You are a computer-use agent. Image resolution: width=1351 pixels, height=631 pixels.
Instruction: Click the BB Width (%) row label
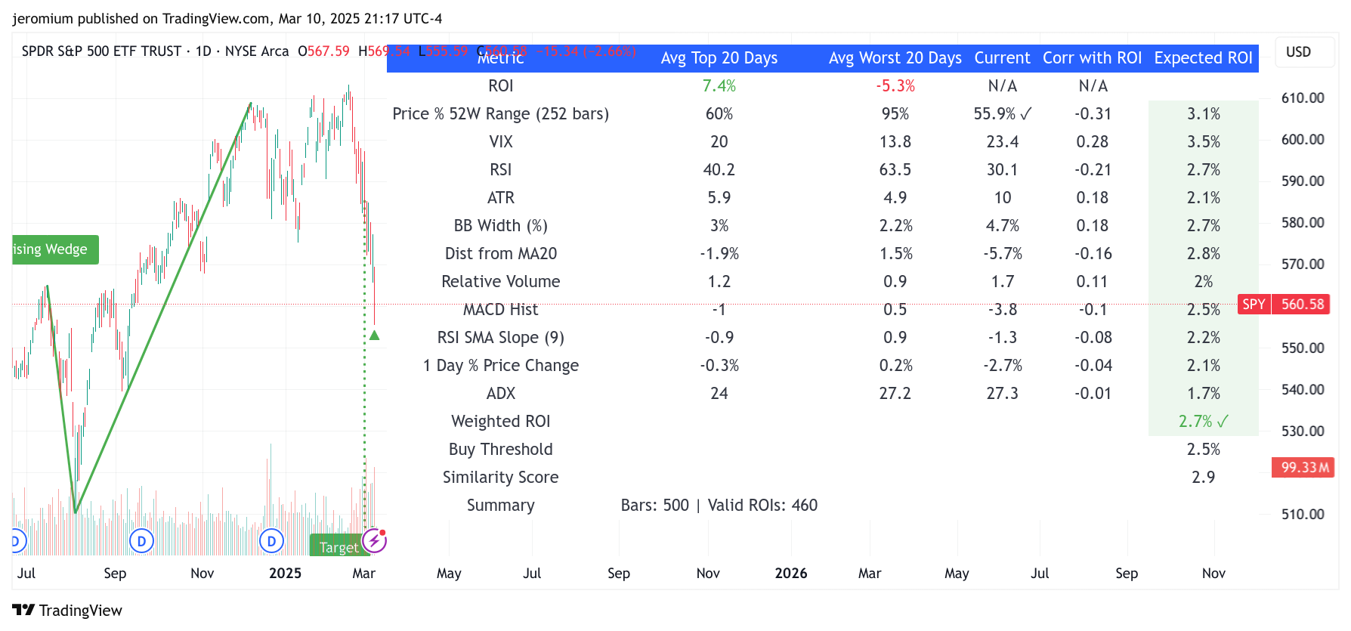click(501, 226)
